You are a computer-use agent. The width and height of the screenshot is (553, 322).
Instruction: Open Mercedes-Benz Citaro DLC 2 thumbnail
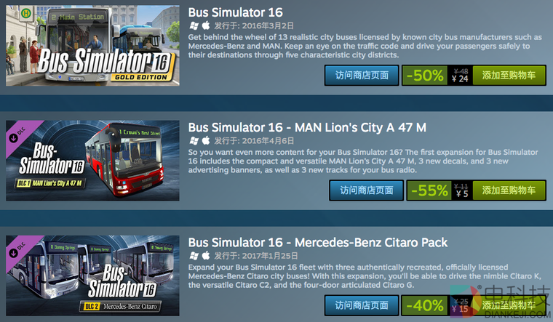92,275
